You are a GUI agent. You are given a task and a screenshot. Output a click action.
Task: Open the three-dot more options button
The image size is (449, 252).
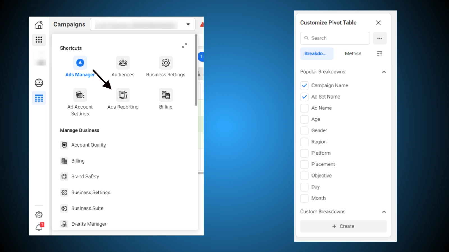tap(380, 38)
